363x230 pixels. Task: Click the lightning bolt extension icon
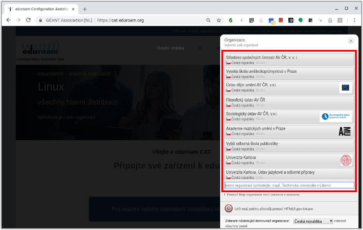241,20
